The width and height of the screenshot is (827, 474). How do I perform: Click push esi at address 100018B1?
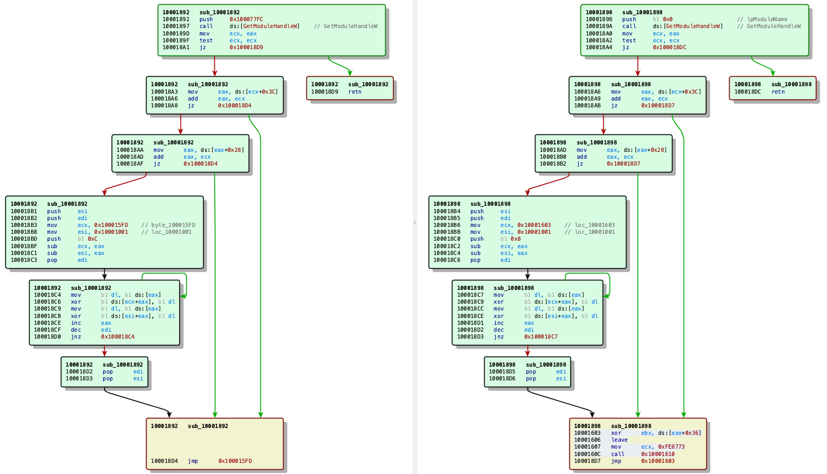click(x=49, y=211)
